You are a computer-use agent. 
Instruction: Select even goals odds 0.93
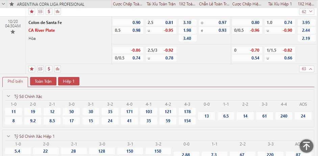(214, 30)
